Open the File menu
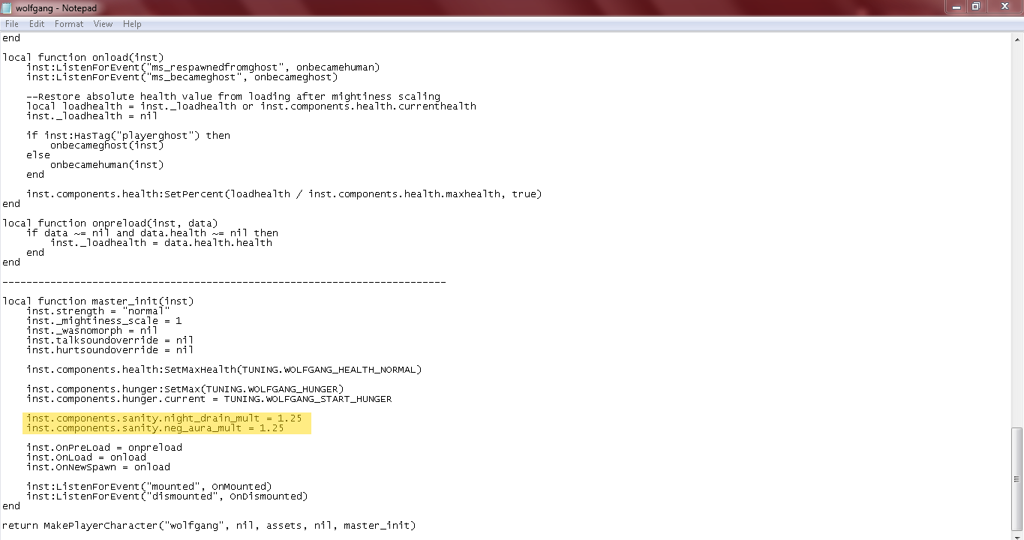The width and height of the screenshot is (1024, 540). pos(11,24)
